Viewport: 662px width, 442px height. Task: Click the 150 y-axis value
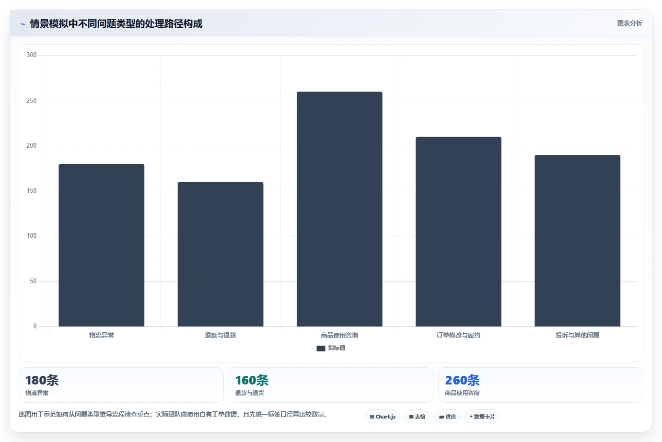[32, 191]
